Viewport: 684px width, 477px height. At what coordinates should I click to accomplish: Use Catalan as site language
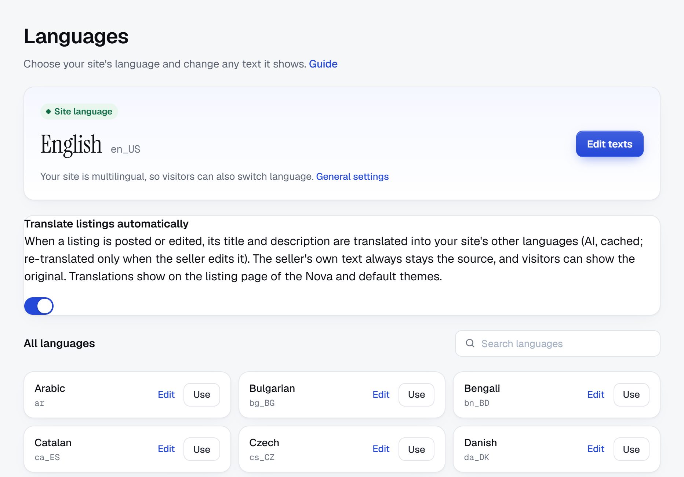pyautogui.click(x=201, y=449)
